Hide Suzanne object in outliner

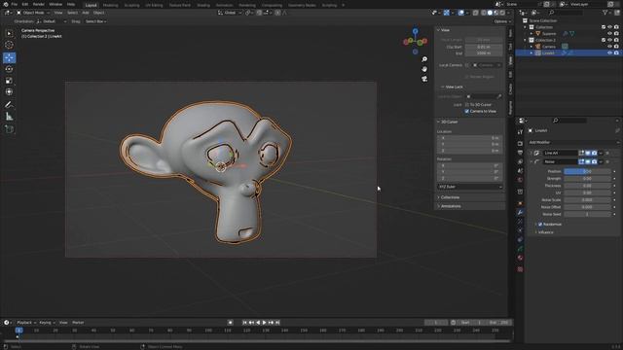click(x=610, y=34)
